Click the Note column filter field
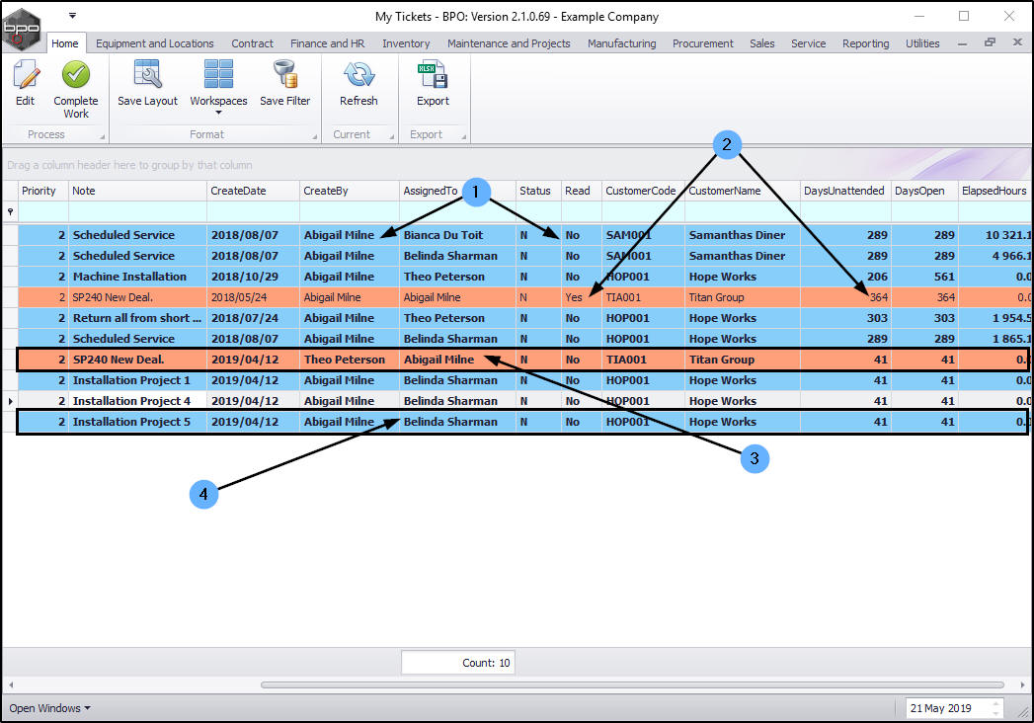Viewport: 1034px width, 723px height. pyautogui.click(x=137, y=211)
